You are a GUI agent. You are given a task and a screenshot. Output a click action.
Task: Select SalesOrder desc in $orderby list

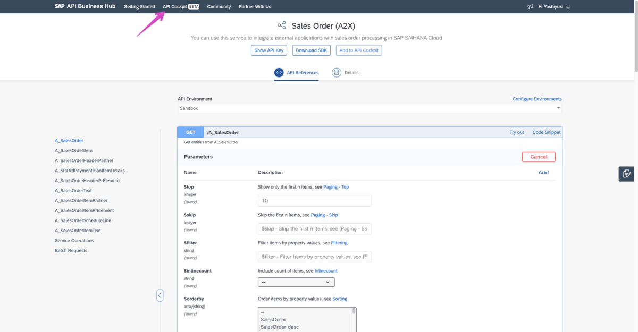click(x=280, y=327)
